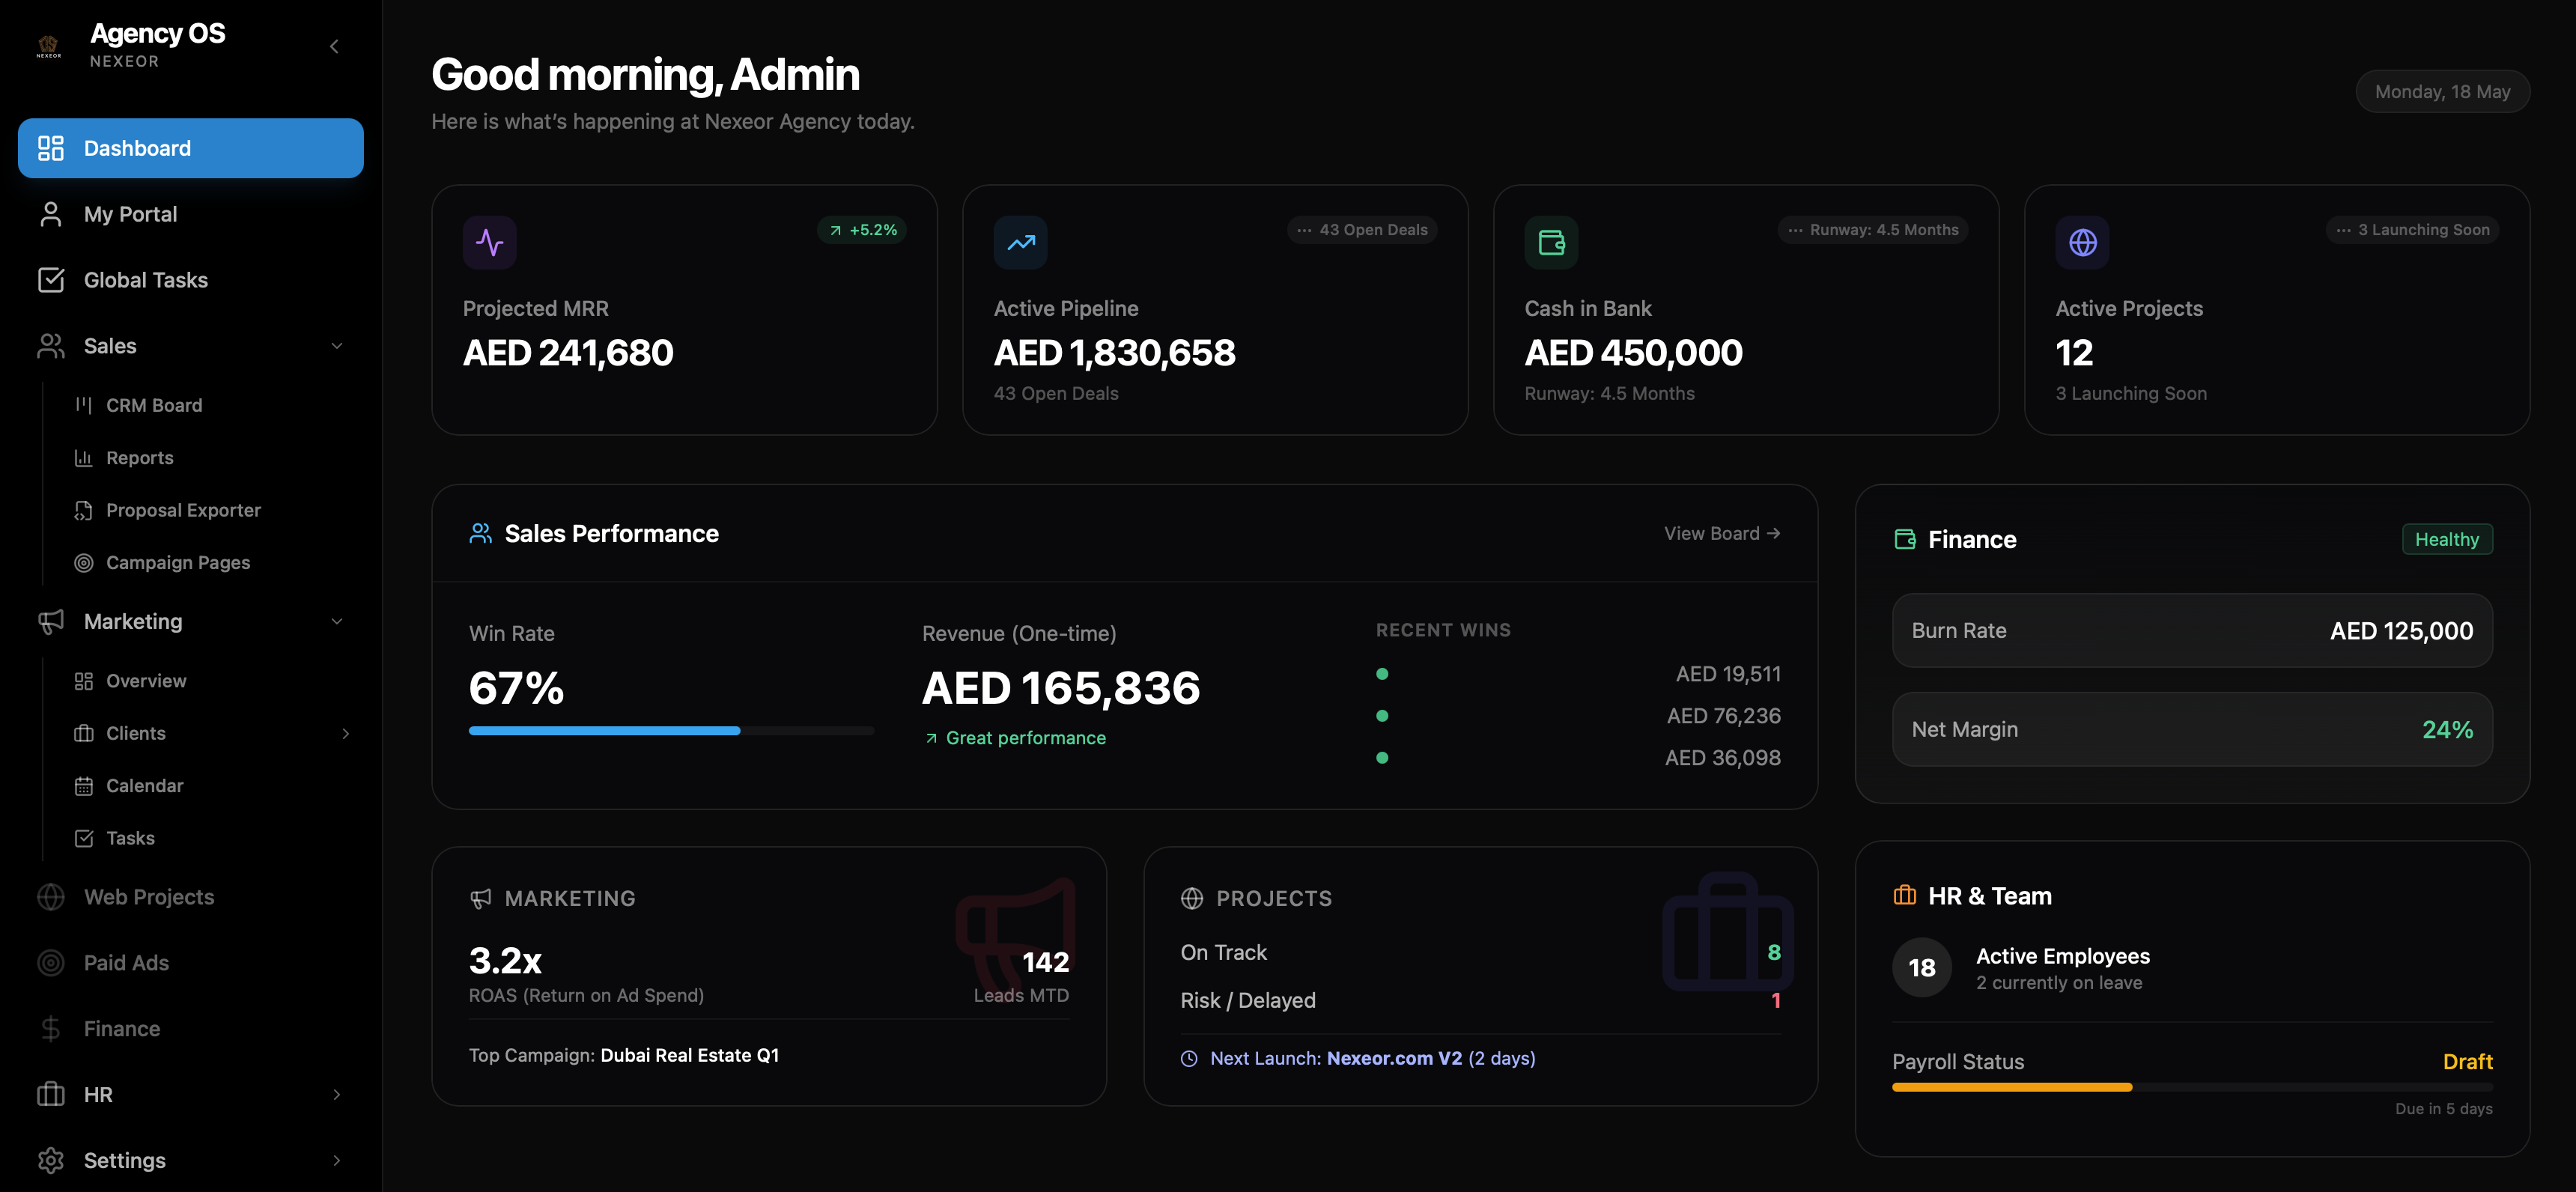Click the Cash in Bank wallet icon
The image size is (2576, 1192).
[x=1551, y=242]
